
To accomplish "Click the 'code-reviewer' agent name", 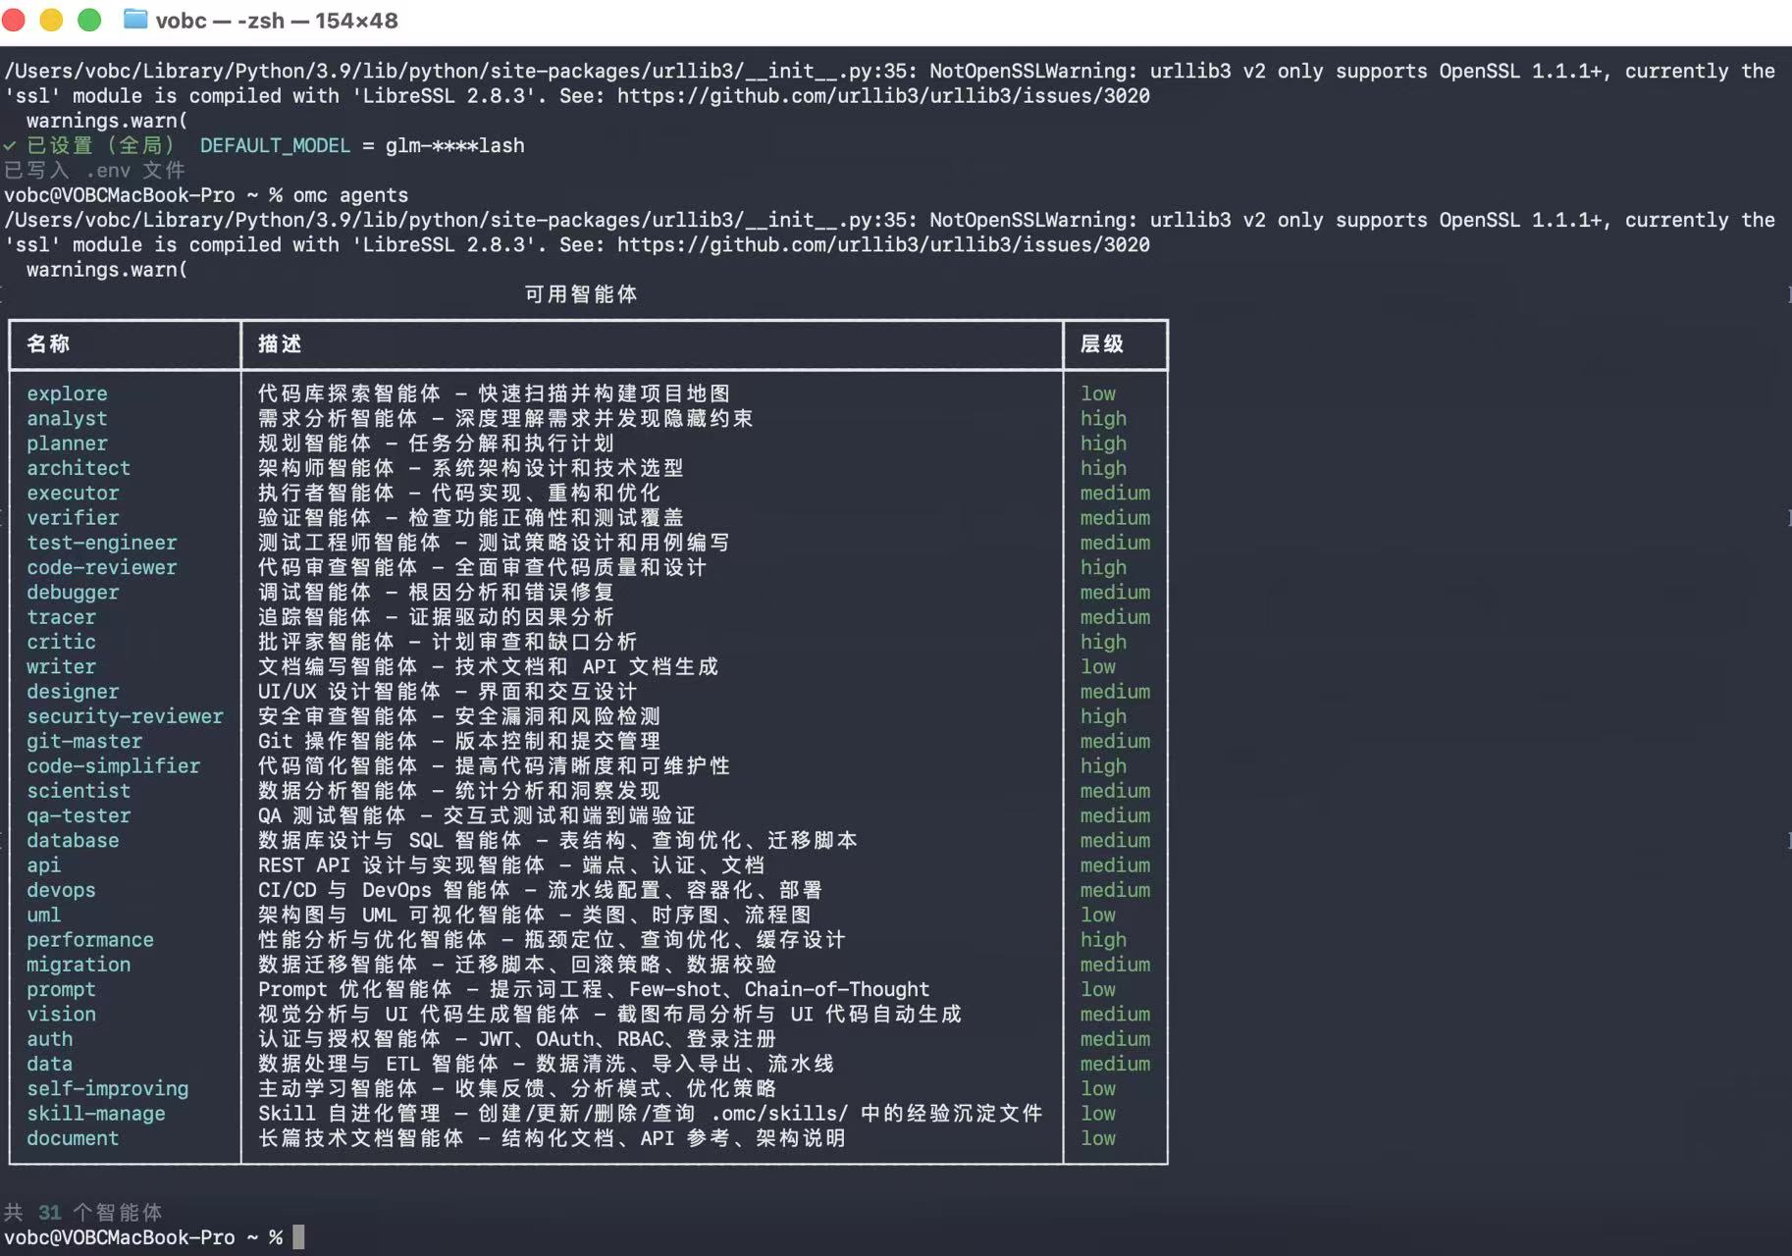I will (102, 567).
